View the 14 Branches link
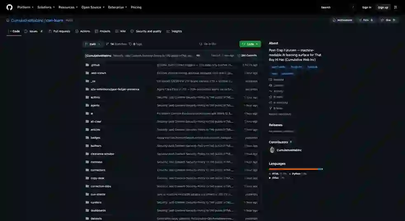The width and height of the screenshot is (405, 221). 117,44
